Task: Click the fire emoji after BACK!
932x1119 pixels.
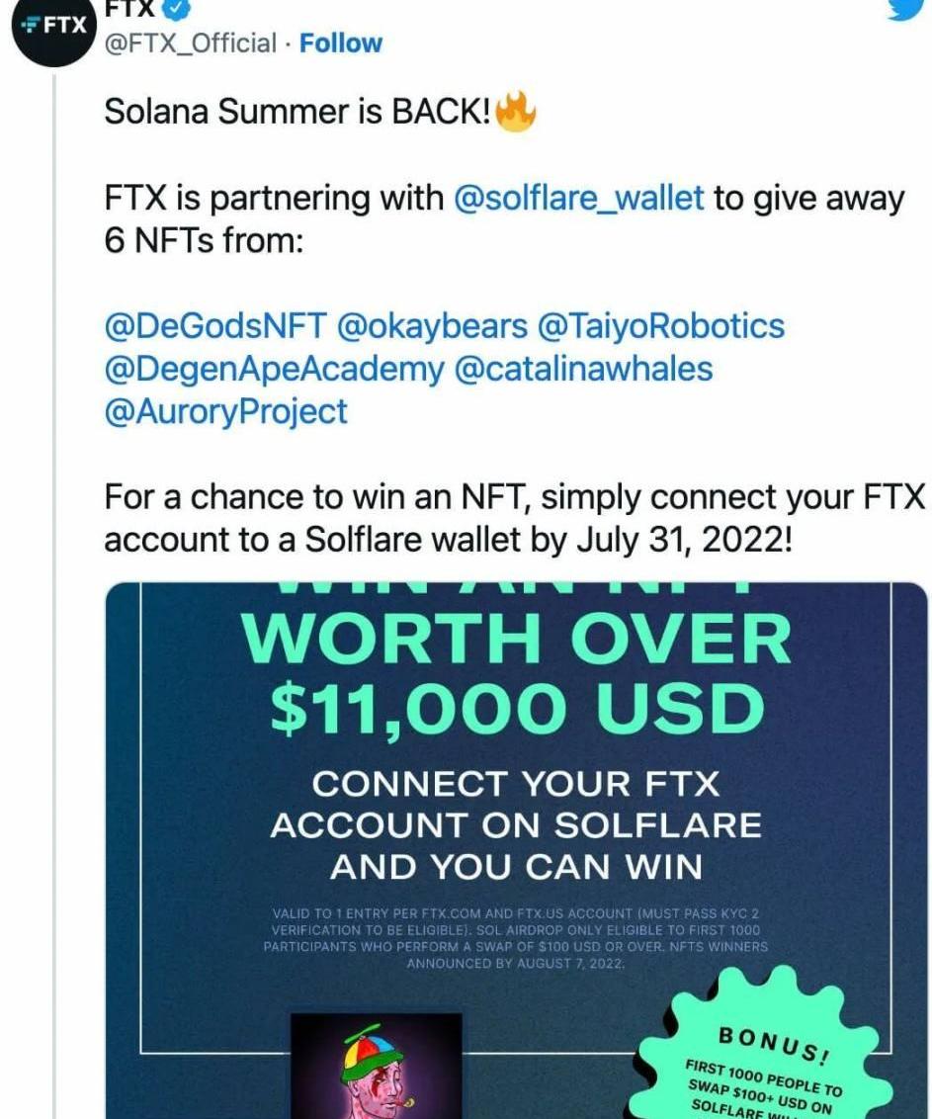Action: click(x=515, y=113)
